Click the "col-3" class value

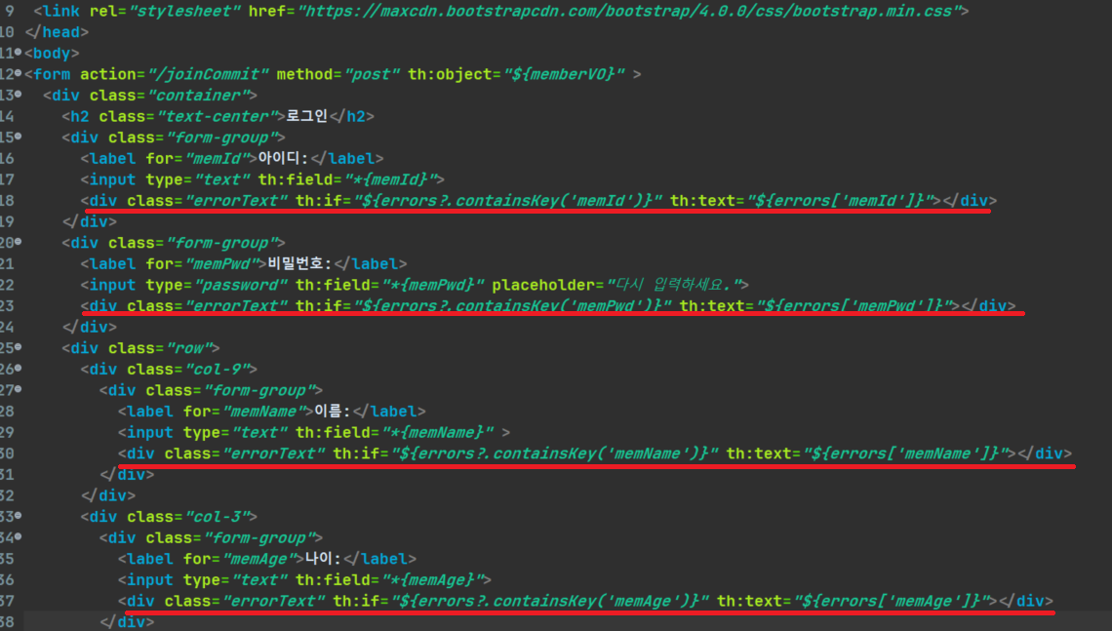pos(216,517)
